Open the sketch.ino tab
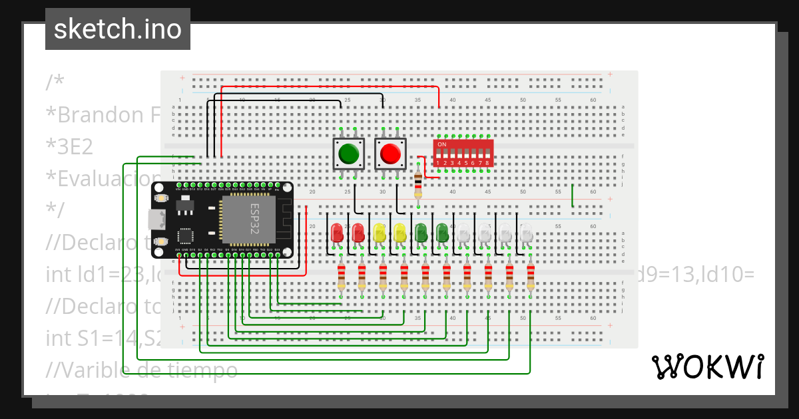This screenshot has height=419, width=799. tap(117, 29)
